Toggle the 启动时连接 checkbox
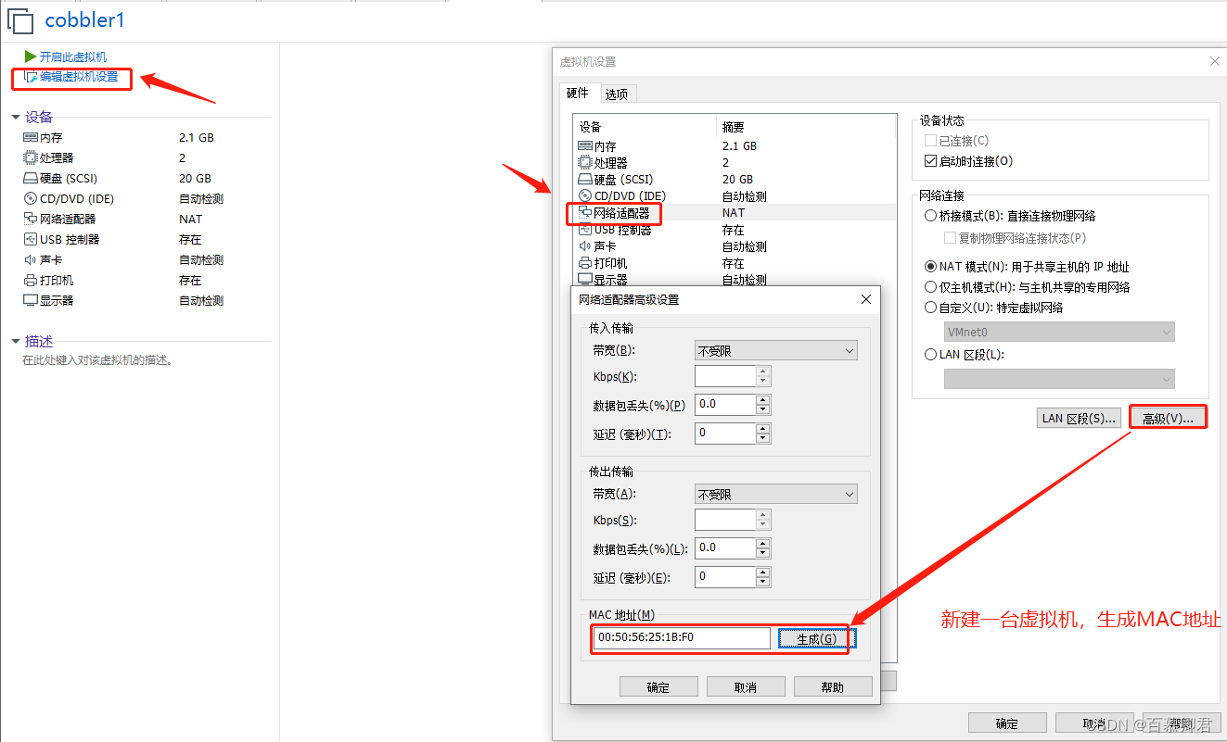This screenshot has width=1227, height=742. (x=931, y=160)
